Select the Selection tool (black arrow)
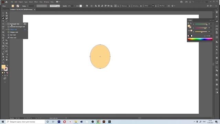Viewport: 220px width, 124px height. pyautogui.click(x=3, y=13)
